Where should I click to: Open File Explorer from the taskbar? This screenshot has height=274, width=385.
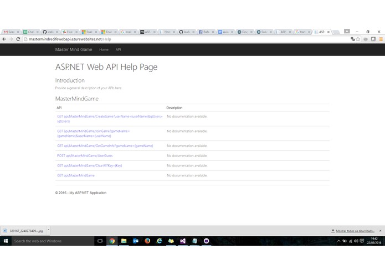(x=124, y=241)
